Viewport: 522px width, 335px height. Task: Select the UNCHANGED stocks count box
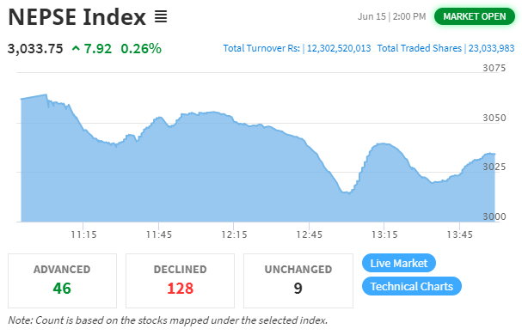click(x=298, y=281)
